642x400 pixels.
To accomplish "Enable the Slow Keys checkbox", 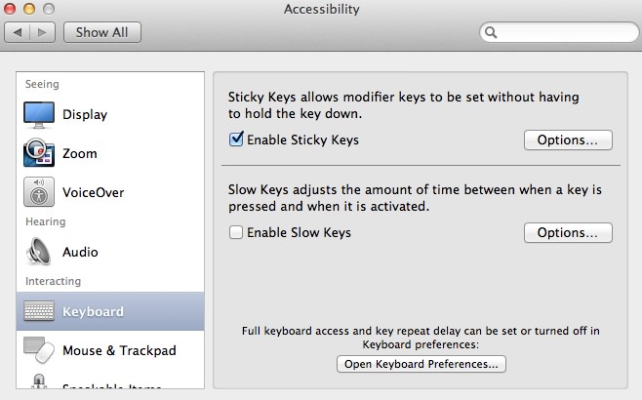I will click(x=236, y=233).
